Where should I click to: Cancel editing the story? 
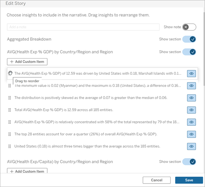point(157,180)
